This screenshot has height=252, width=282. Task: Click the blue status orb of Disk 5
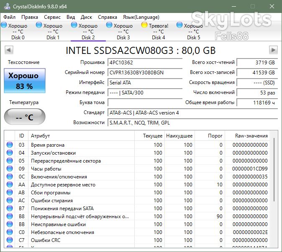click(x=179, y=25)
